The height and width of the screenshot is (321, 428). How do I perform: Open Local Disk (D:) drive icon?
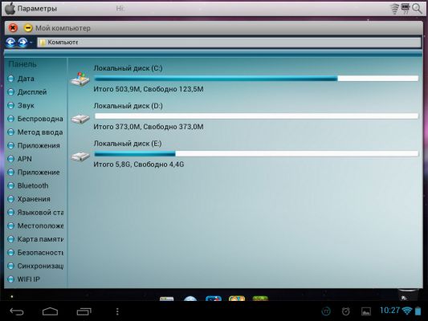tap(80, 119)
